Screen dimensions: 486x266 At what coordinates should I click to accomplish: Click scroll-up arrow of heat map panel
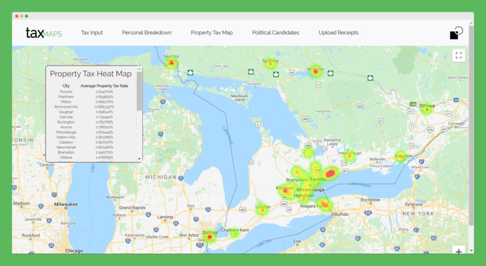(139, 69)
